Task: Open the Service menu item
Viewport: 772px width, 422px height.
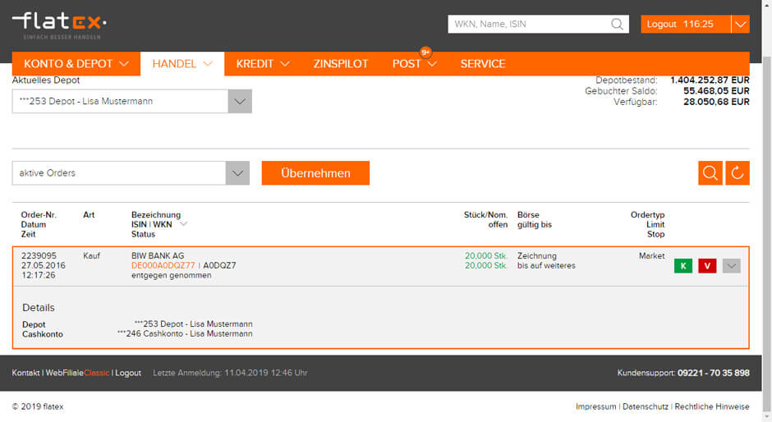Action: 483,64
